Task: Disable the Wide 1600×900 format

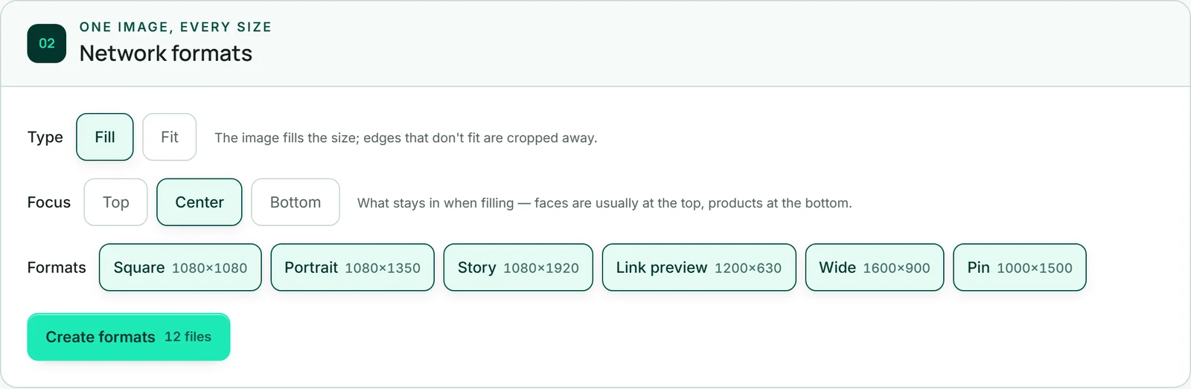Action: pos(875,268)
